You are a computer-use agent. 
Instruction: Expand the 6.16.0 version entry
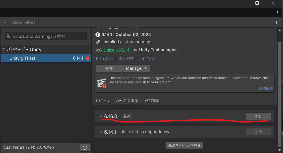(101, 116)
